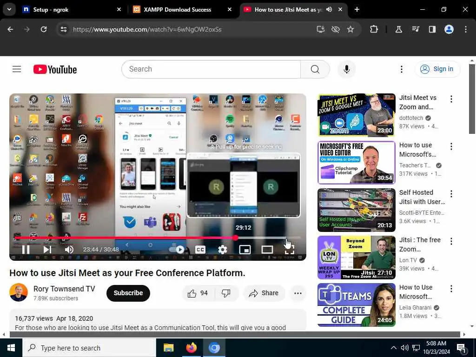Screen dimensions: 476x357
Task: Bookmark this page with star
Action: [350, 29]
